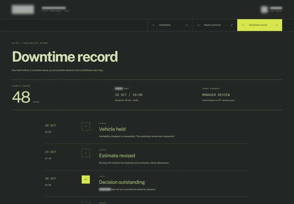Click Snapshot: 30 Oct / 10:00 text
294x204 pixels.
(126, 100)
